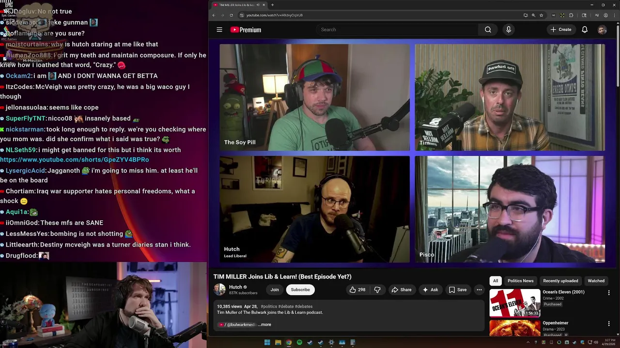620x348 pixels.
Task: Open the browser extensions puzzle icon
Action: 571,15
